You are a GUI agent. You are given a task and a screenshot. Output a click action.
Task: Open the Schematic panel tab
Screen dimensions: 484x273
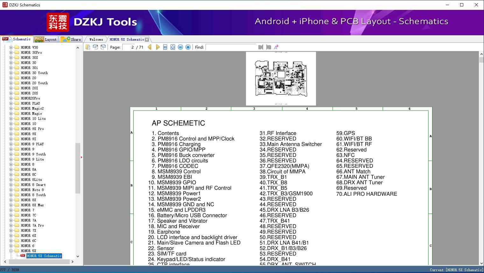click(17, 39)
